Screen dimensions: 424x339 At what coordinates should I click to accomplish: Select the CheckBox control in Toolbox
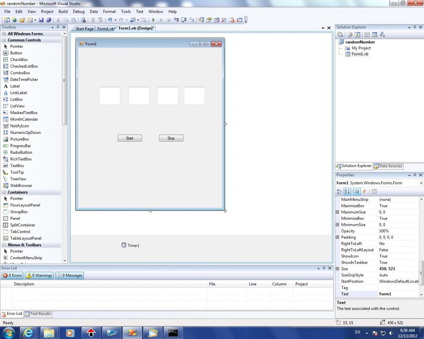tap(19, 59)
